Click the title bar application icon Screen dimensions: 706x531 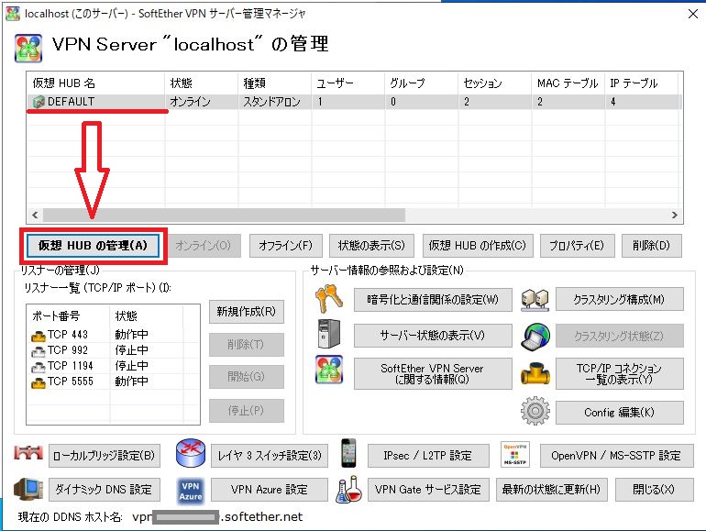tap(13, 14)
